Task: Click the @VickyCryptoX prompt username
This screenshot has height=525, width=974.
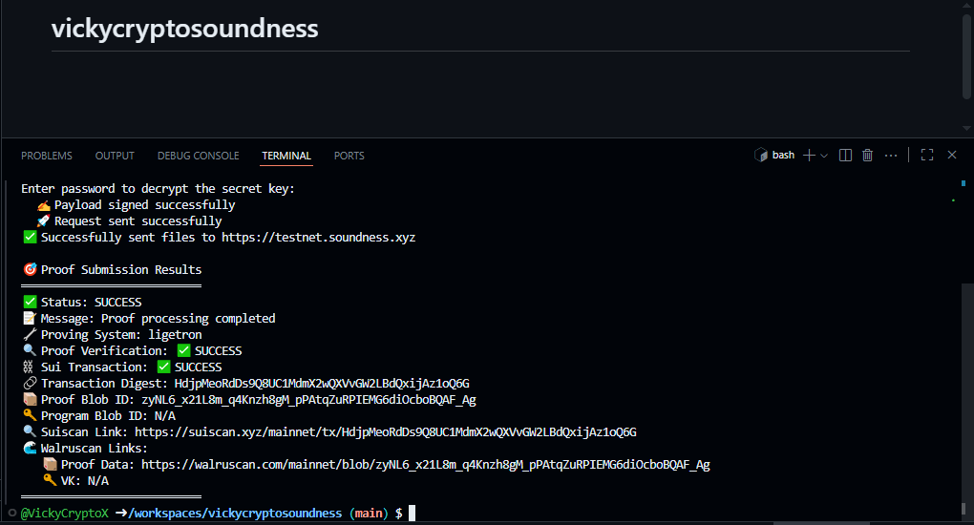Action: [65, 514]
